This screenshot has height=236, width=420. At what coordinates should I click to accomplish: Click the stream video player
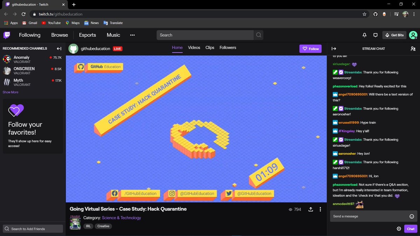[196, 129]
